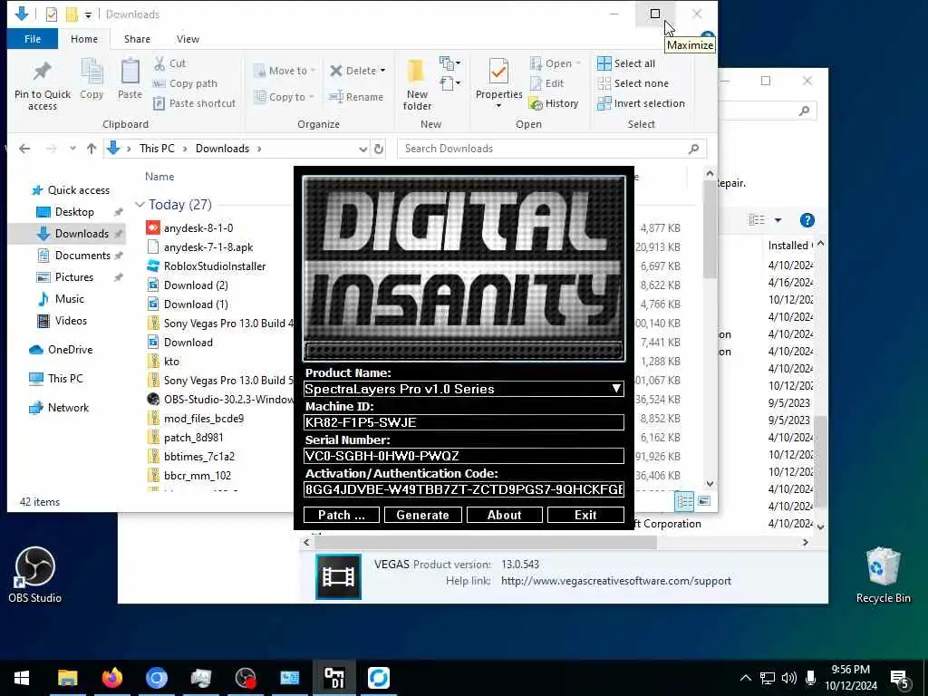The image size is (928, 696).
Task: Click the blue help icon in Programs window
Action: pyautogui.click(x=807, y=220)
